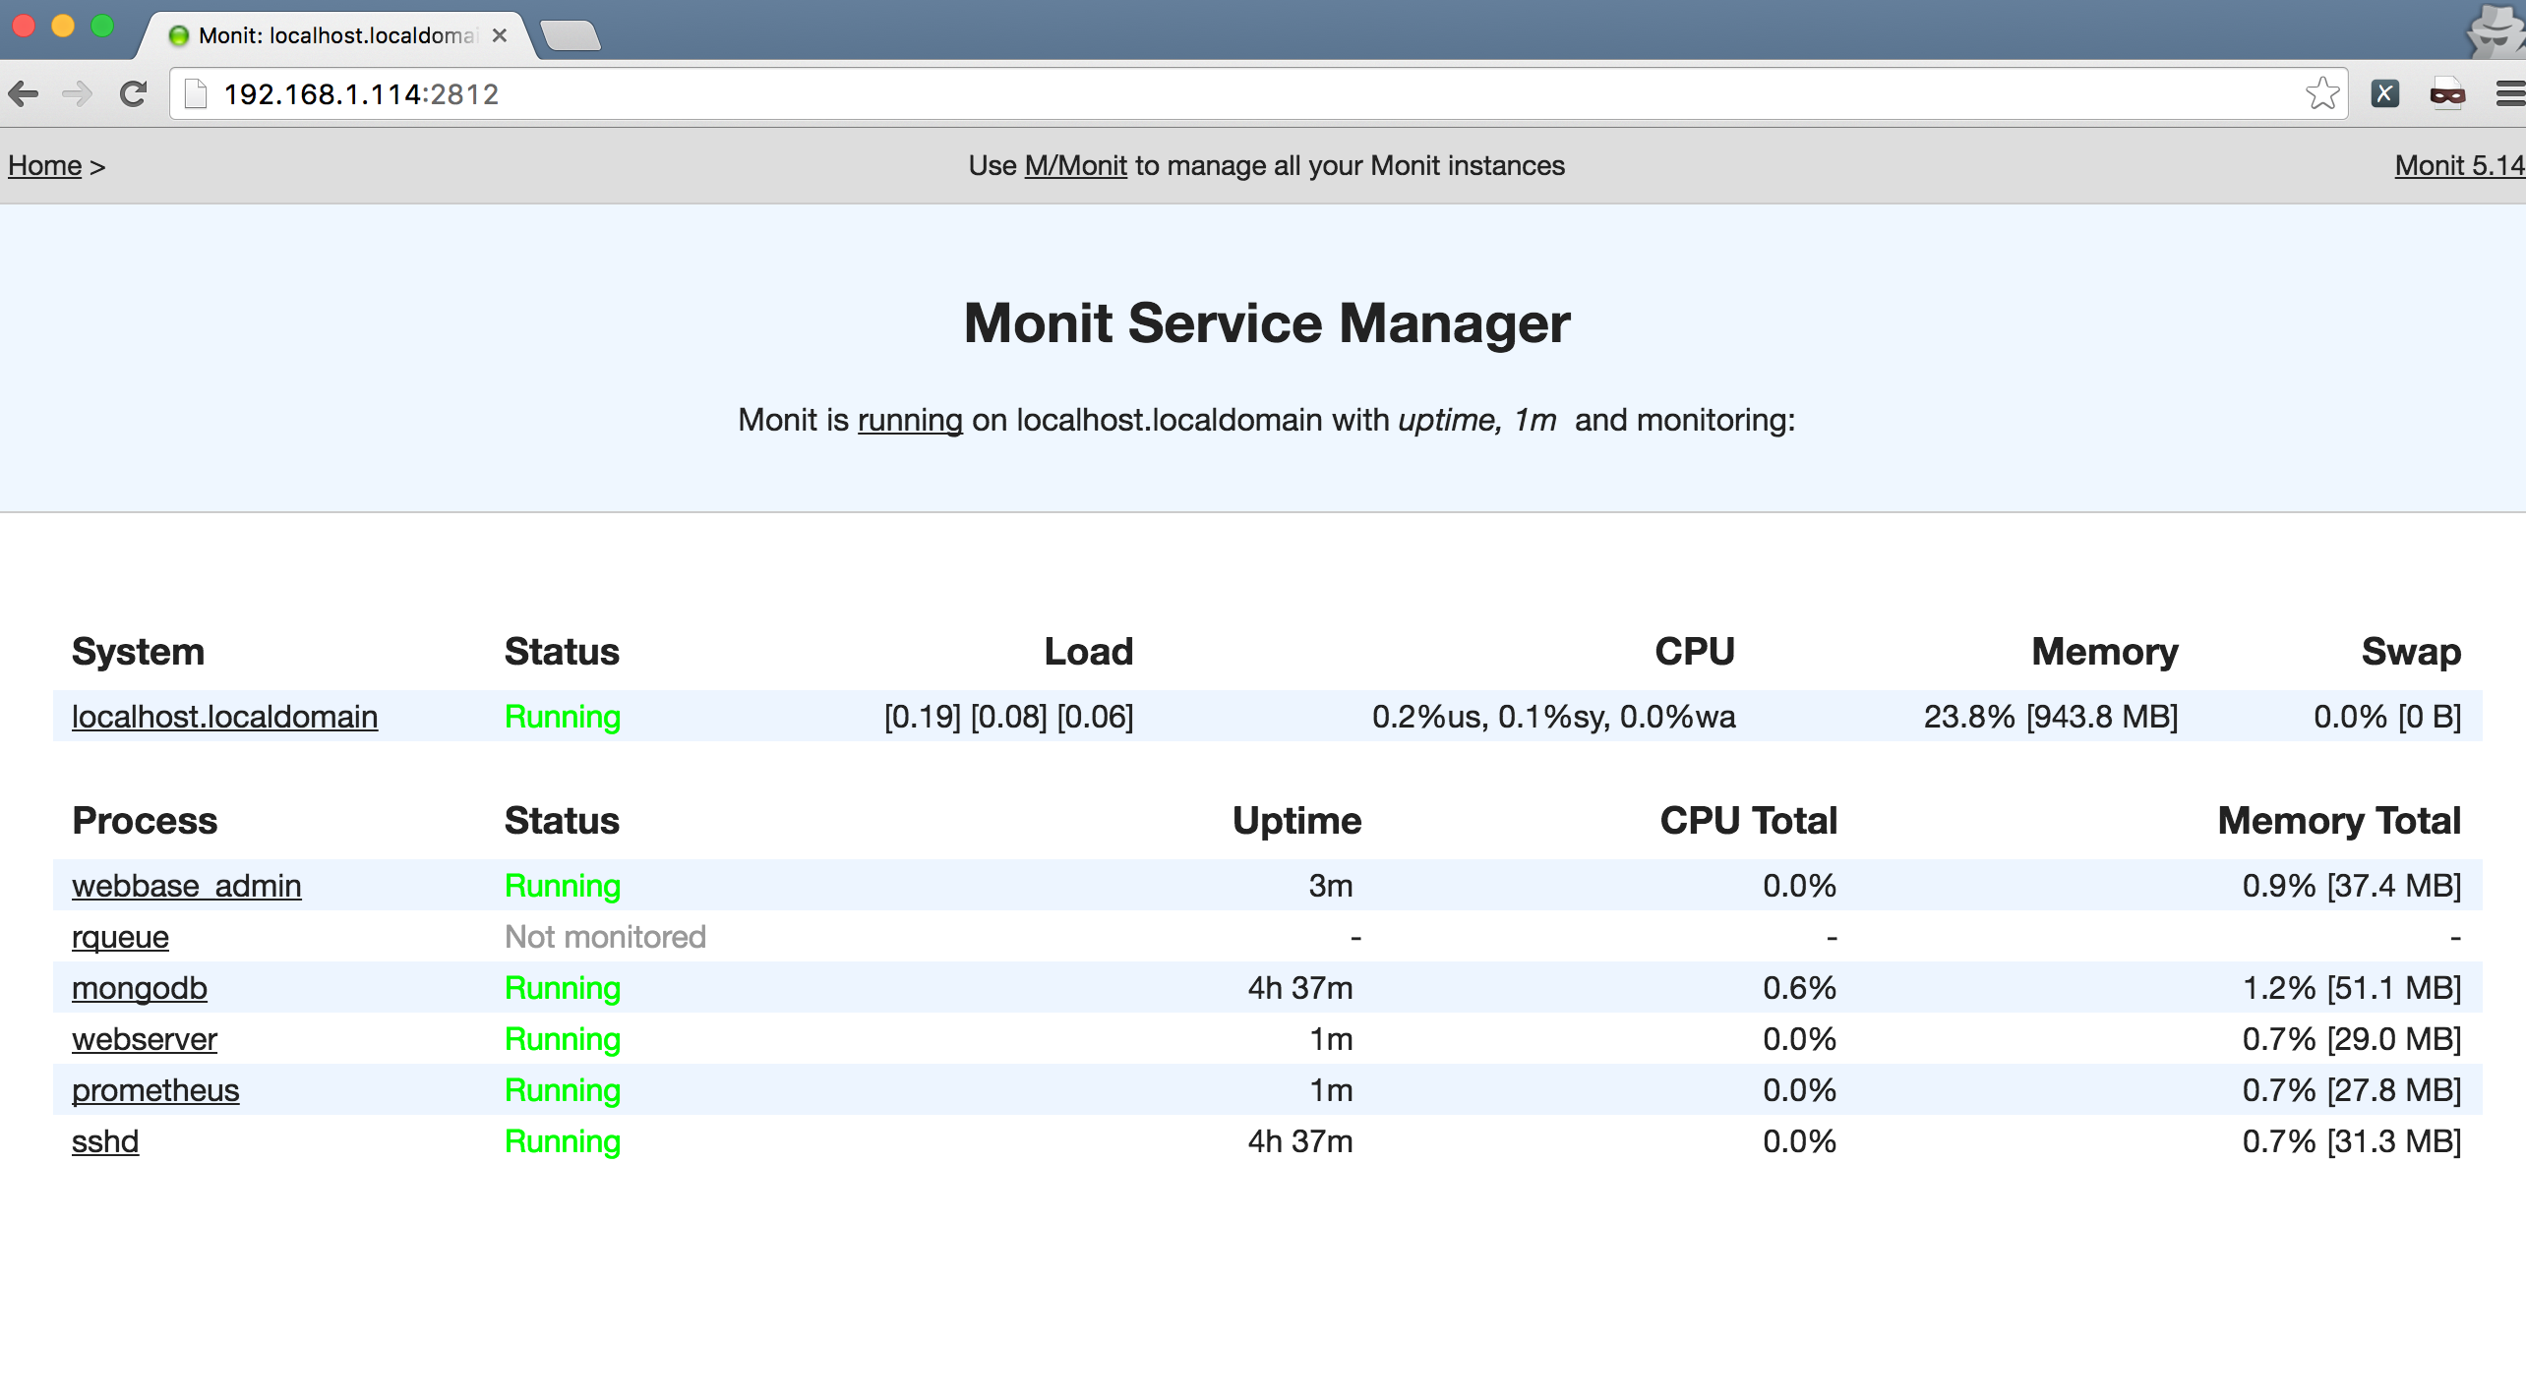Click the system load value [0.19] [0.08] [0.06]
Viewport: 2526px width, 1396px height.
[1009, 717]
